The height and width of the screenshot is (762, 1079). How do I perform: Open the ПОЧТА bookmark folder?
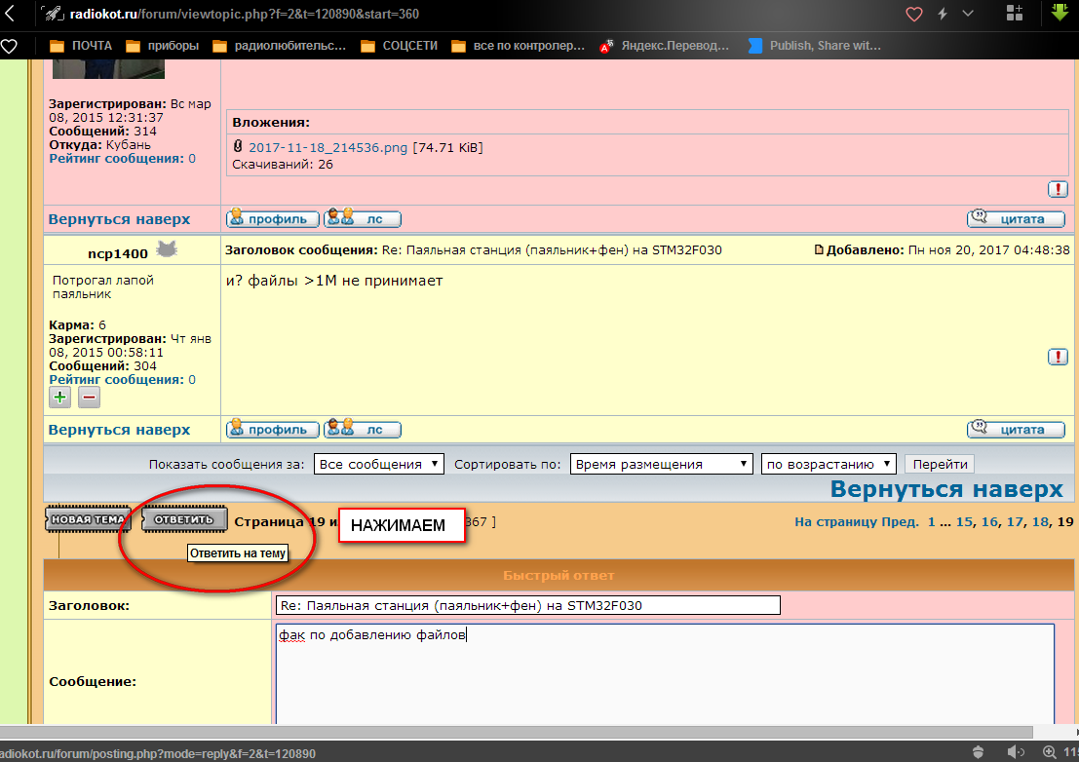coord(81,46)
